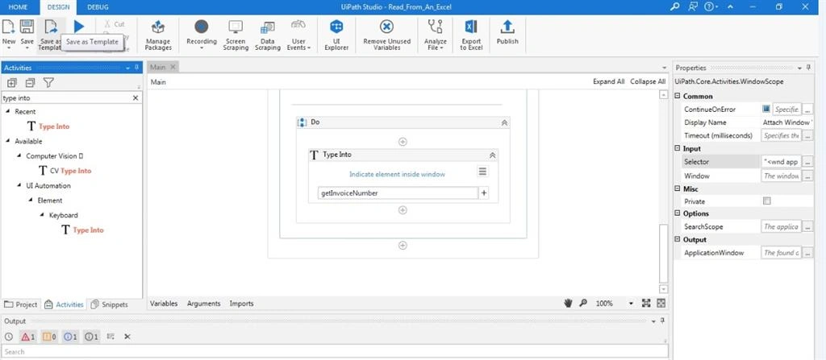Click the Recording icon
The image size is (826, 360).
pyautogui.click(x=201, y=27)
